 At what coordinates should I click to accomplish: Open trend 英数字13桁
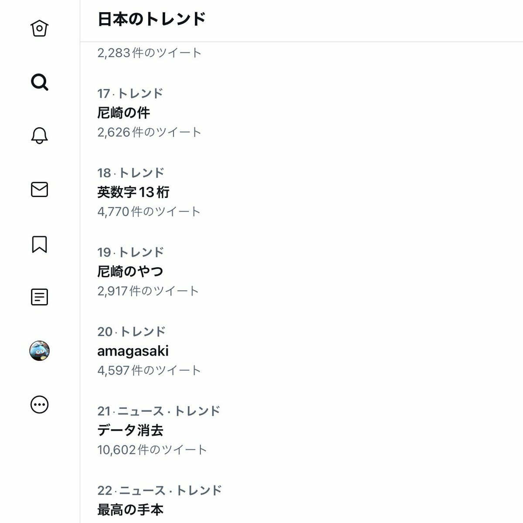pyautogui.click(x=133, y=192)
